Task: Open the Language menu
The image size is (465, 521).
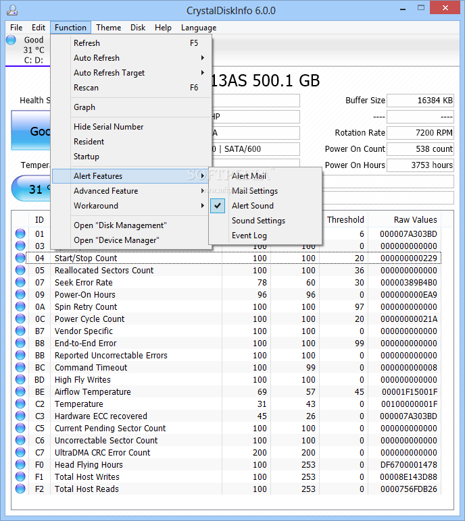Action: pyautogui.click(x=199, y=28)
